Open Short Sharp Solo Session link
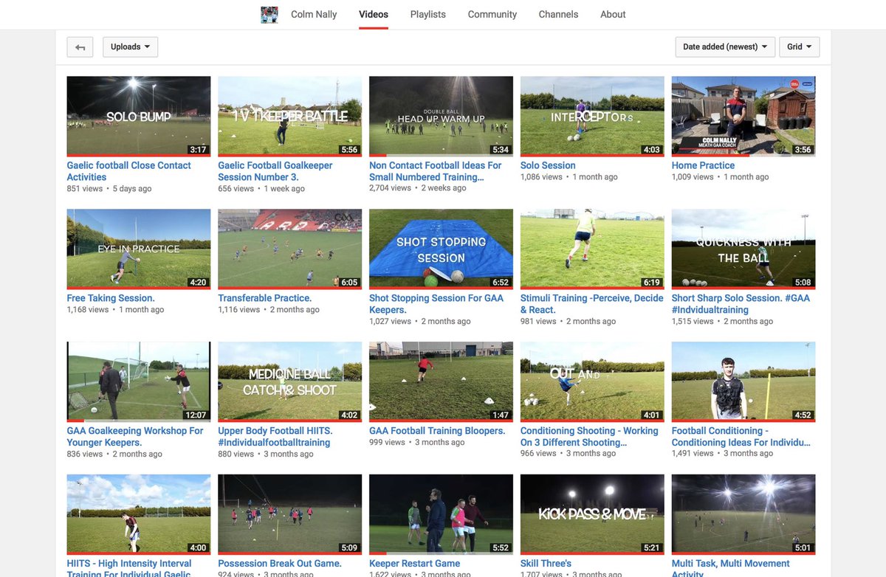Image resolution: width=886 pixels, height=577 pixels. coord(741,304)
